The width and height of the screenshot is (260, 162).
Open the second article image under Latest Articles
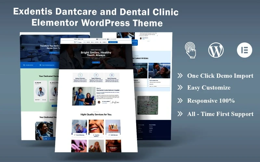[159, 70]
